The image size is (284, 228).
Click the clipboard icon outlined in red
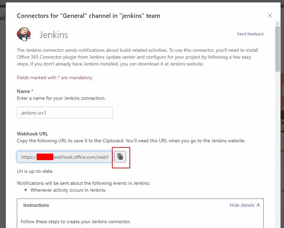click(x=121, y=157)
